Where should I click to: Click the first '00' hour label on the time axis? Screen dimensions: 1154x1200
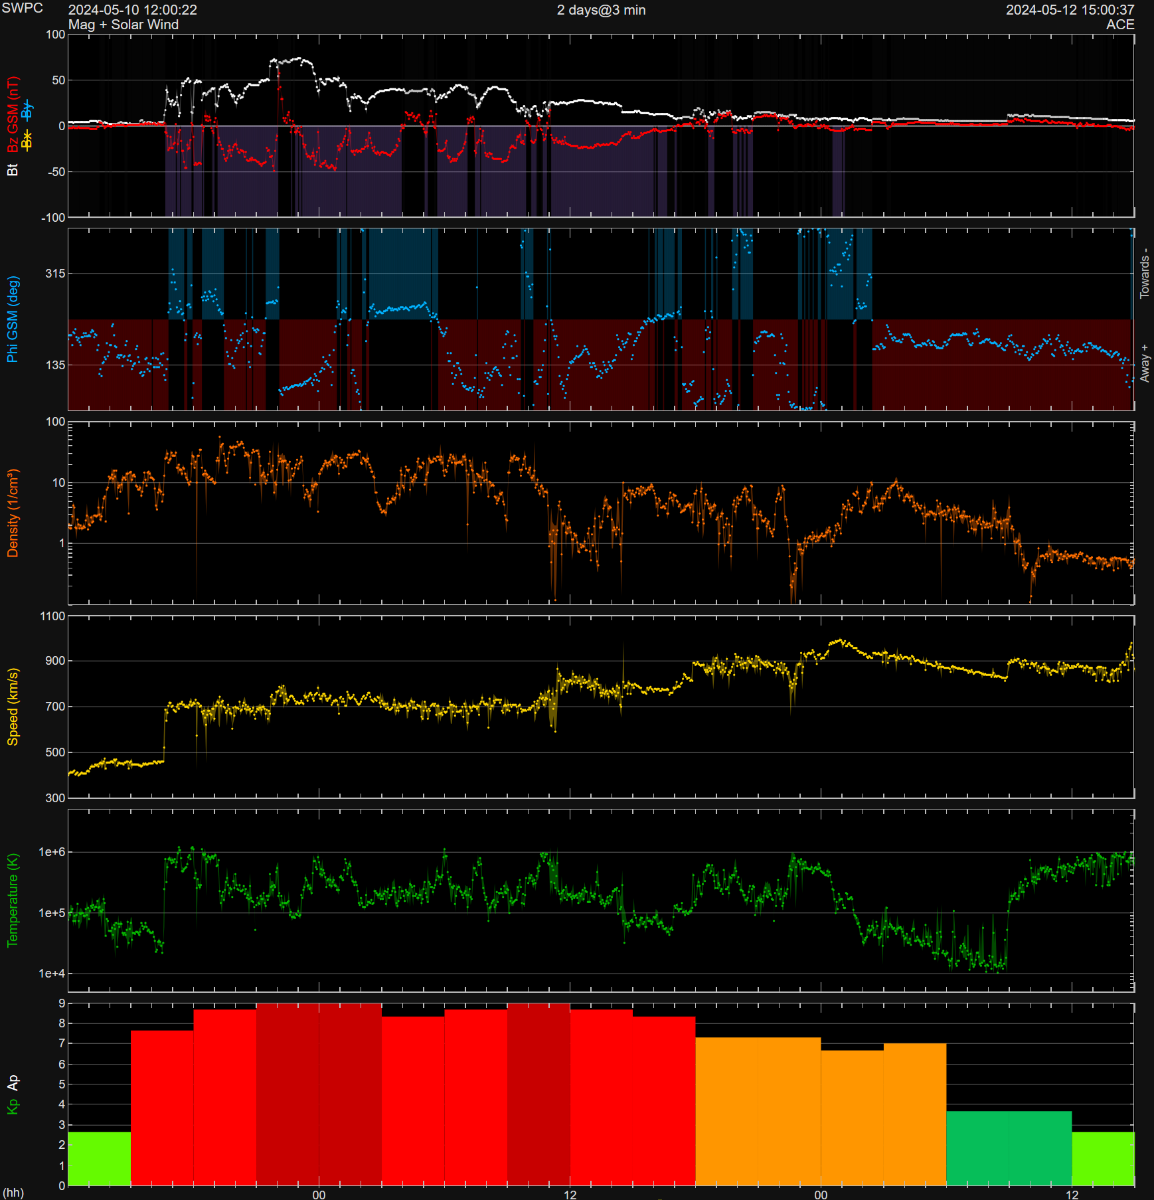[319, 1195]
